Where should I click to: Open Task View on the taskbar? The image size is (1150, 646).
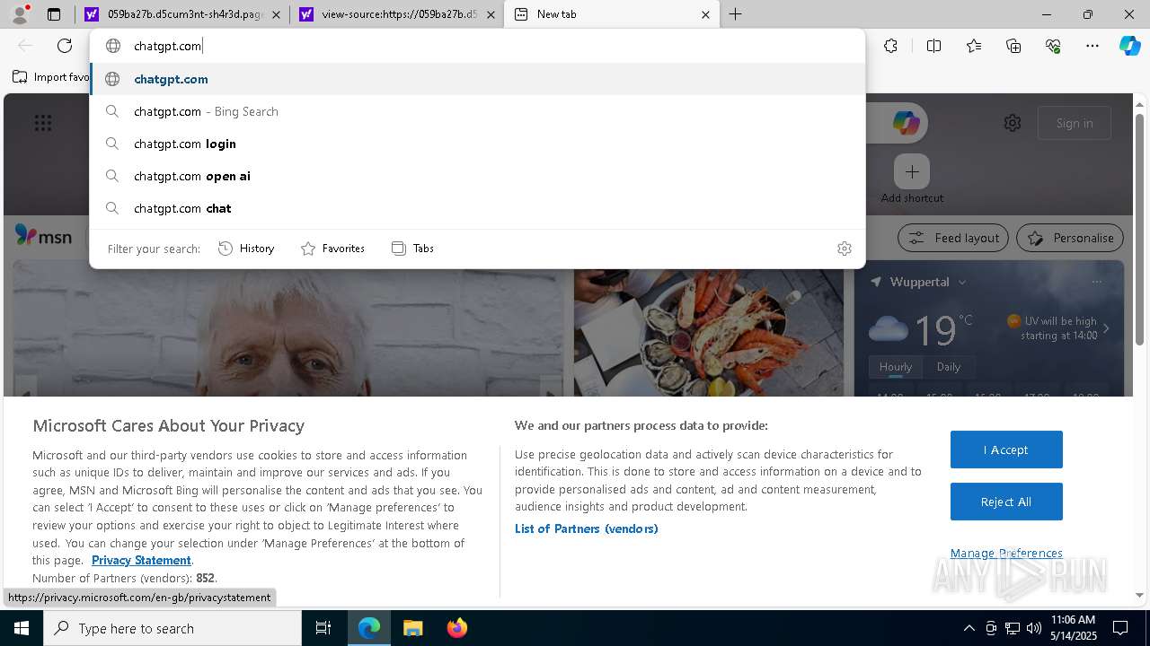tap(323, 628)
